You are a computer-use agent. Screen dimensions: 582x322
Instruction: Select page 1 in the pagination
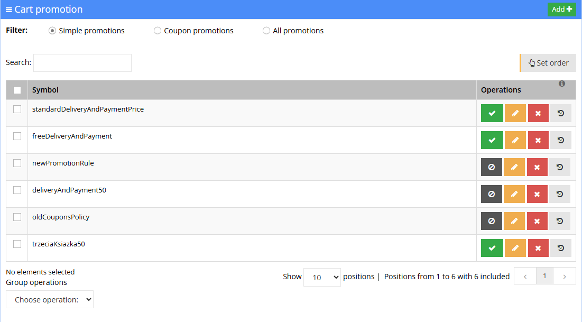click(x=544, y=276)
